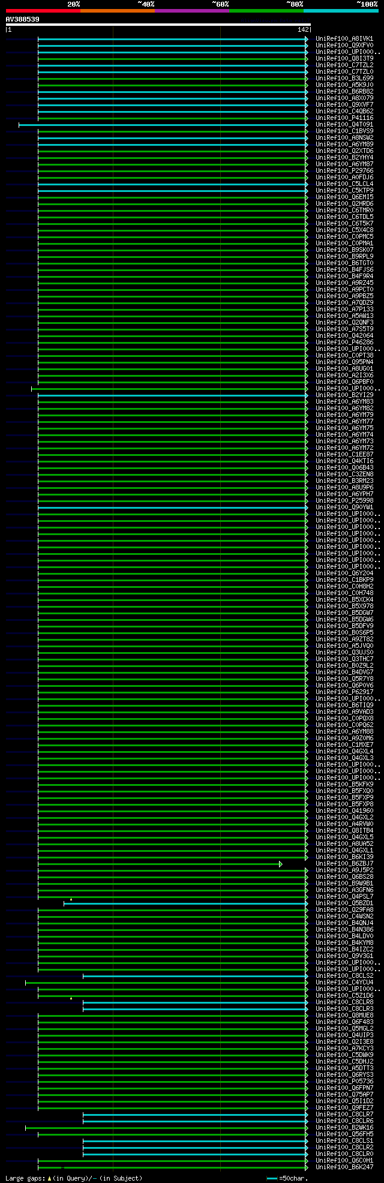Screen dimensions: 384x1183
Task: Select the UniRef100_Q8I3T9 label
Action: [x=344, y=58]
